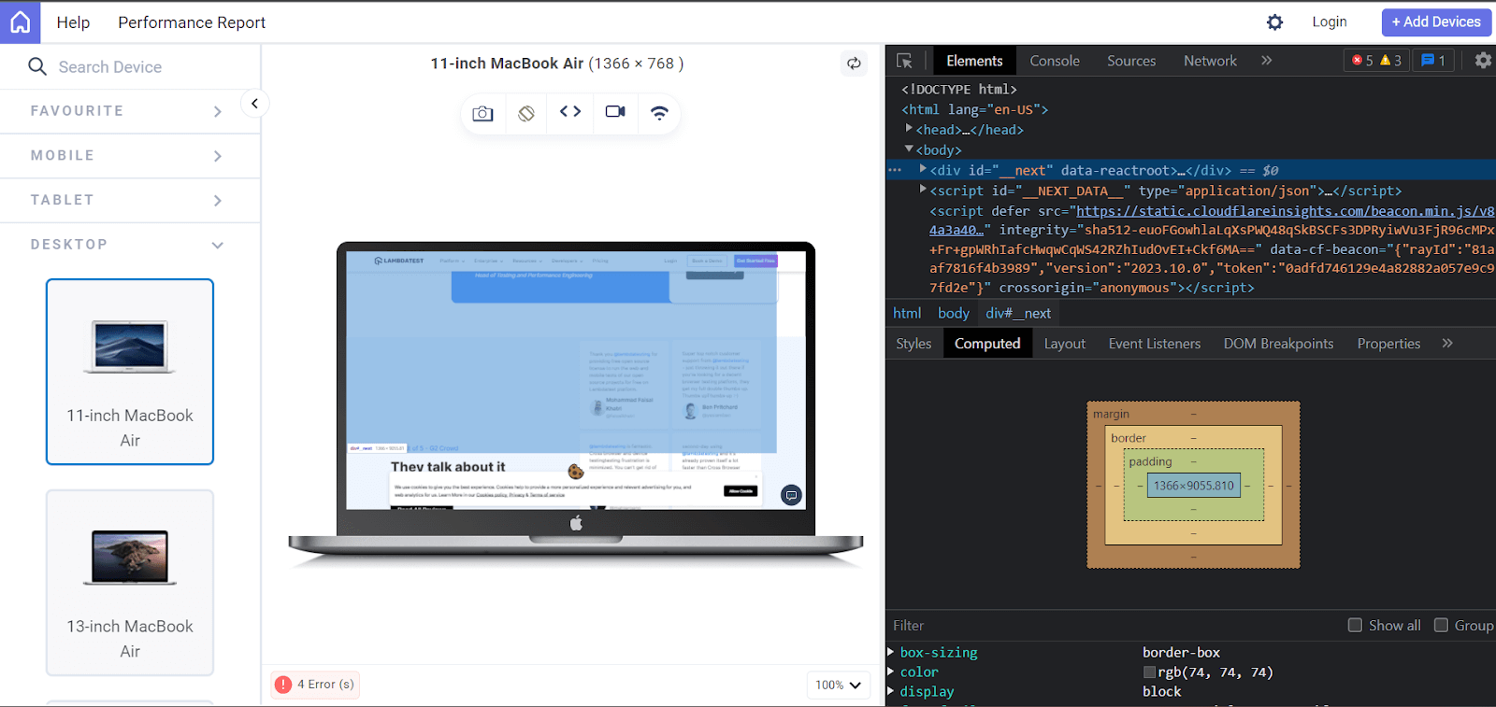Check the Group checkbox

point(1441,625)
